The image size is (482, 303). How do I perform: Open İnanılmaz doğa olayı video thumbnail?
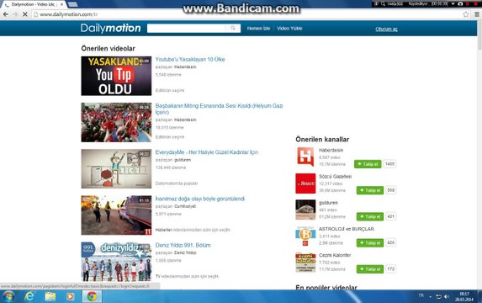(x=116, y=215)
